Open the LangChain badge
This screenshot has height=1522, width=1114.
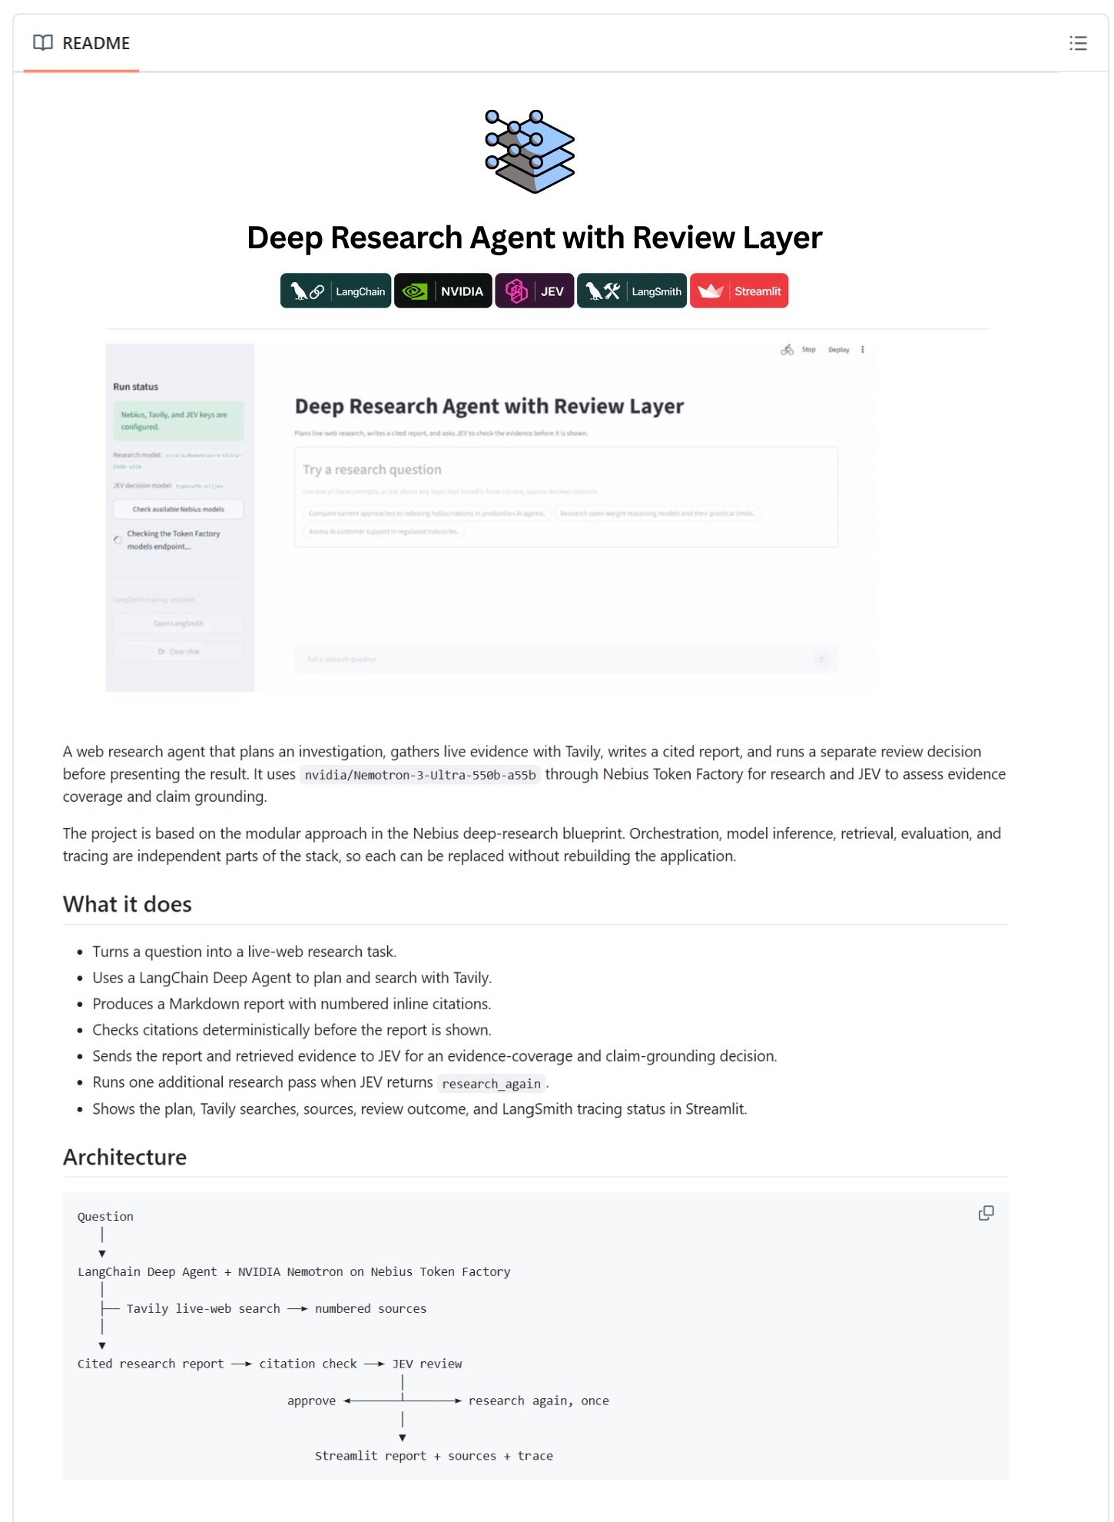coord(336,291)
